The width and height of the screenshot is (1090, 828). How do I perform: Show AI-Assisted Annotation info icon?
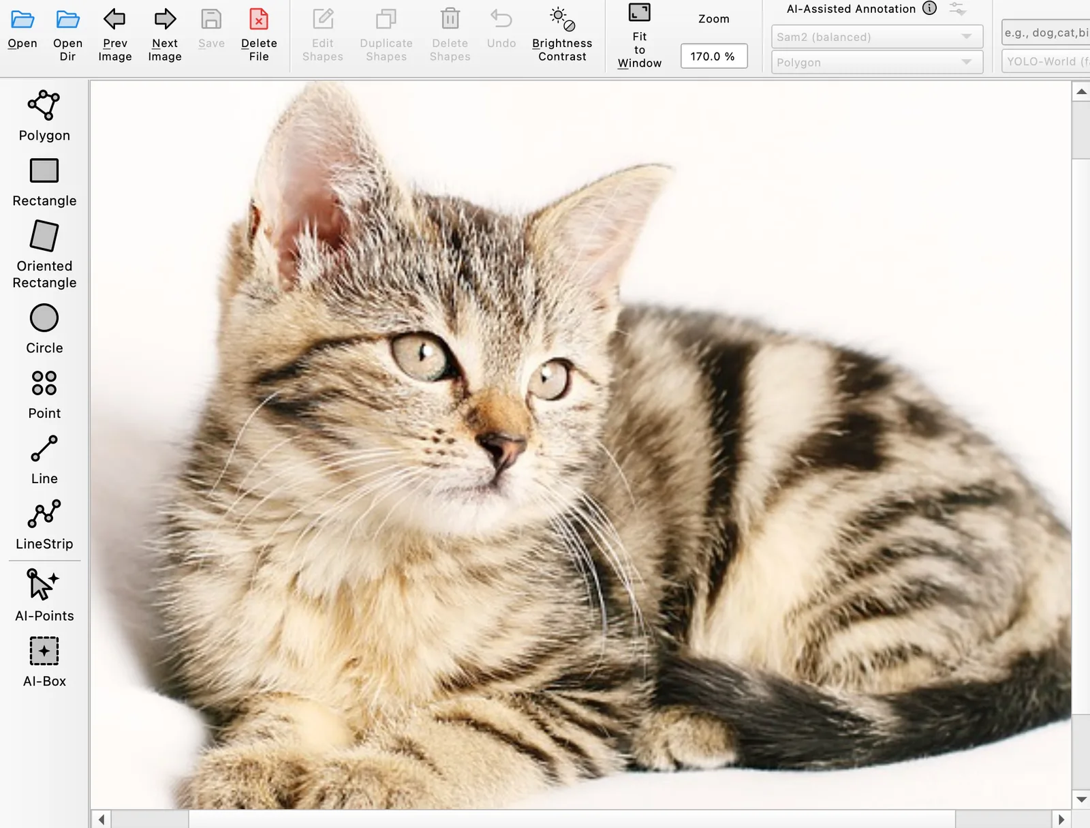pyautogui.click(x=929, y=8)
